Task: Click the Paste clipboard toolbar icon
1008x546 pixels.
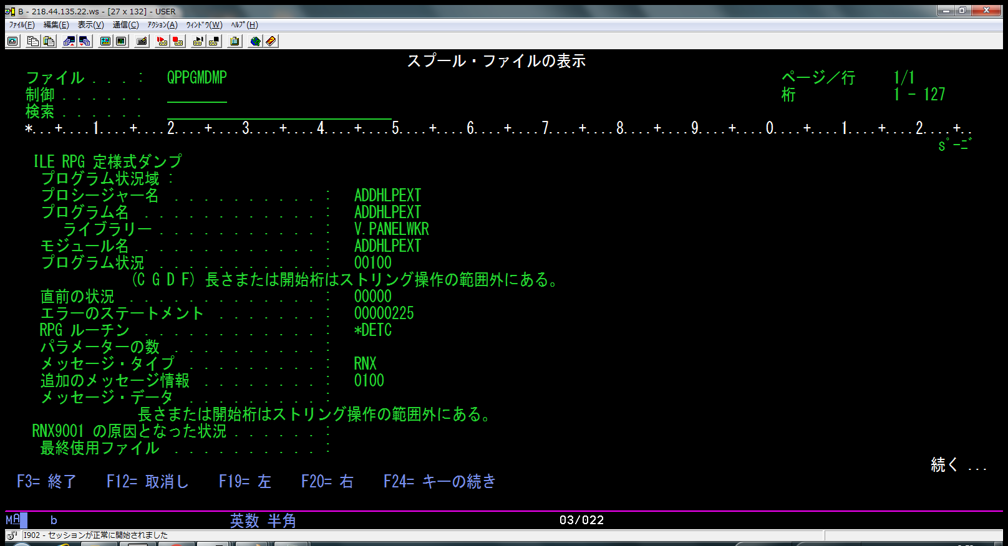Action: point(49,41)
